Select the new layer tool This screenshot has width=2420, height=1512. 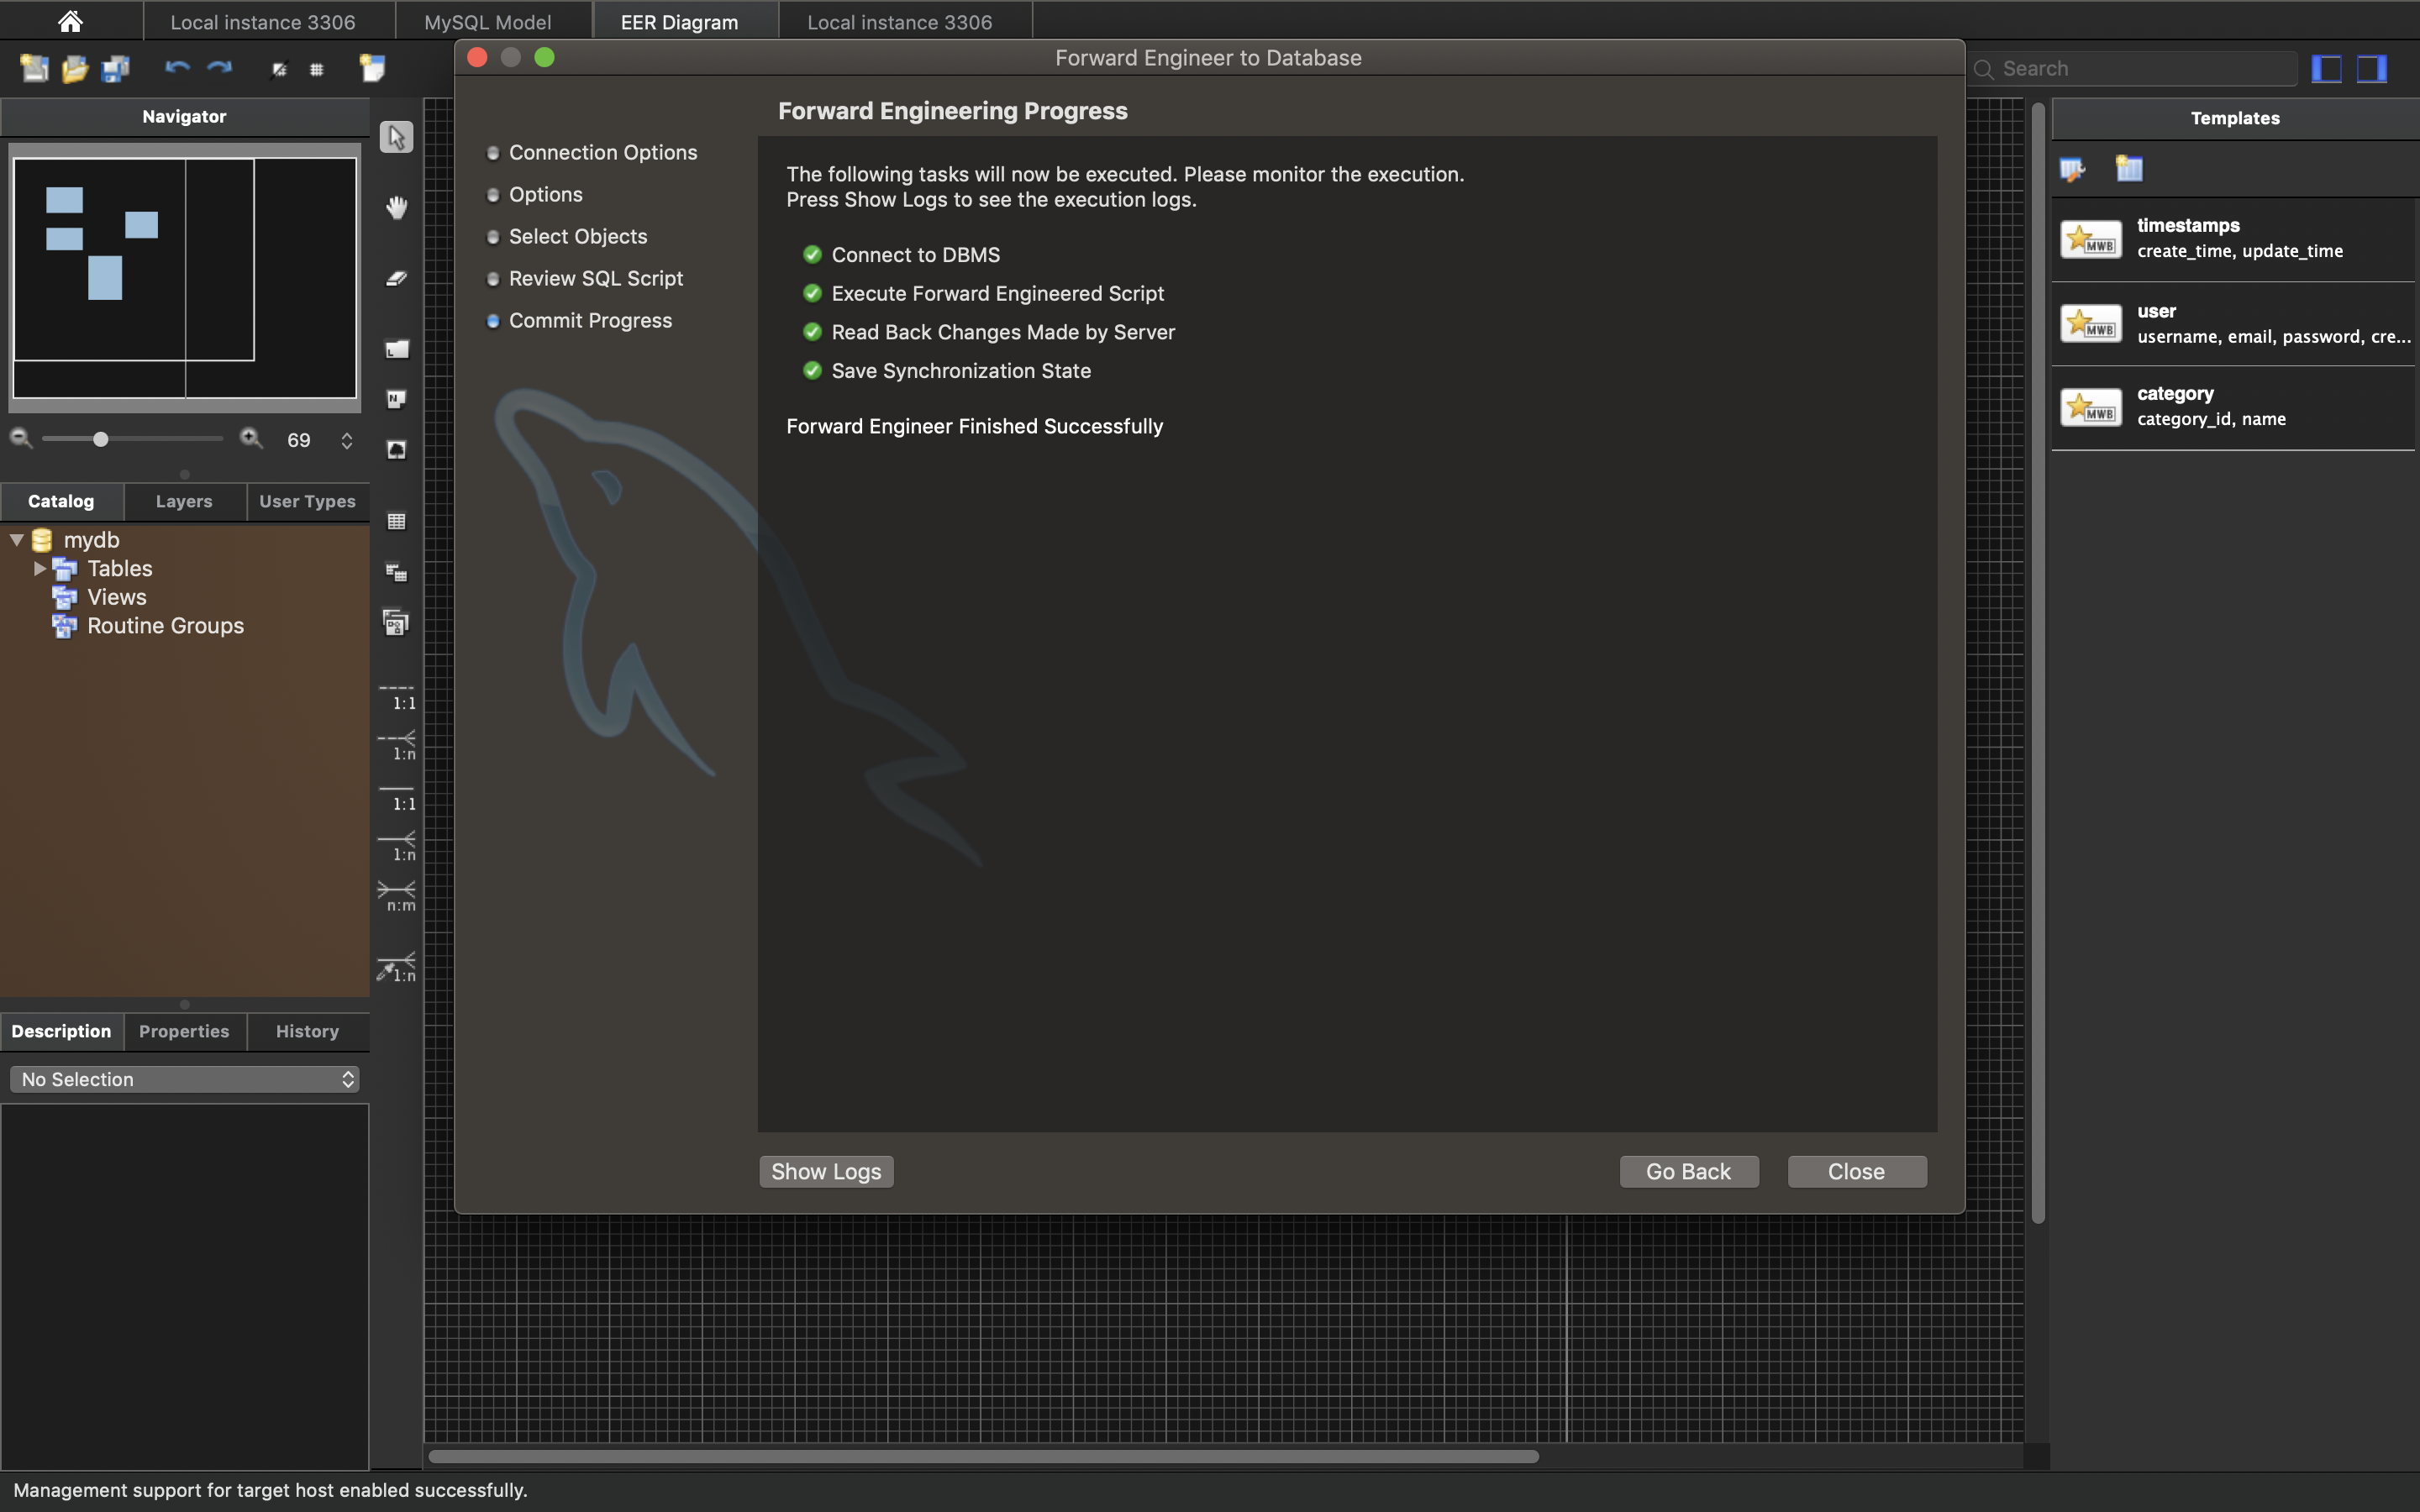point(397,348)
